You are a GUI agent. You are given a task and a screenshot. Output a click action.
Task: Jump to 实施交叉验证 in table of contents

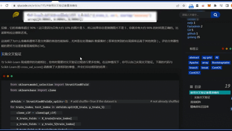(x=202, y=97)
